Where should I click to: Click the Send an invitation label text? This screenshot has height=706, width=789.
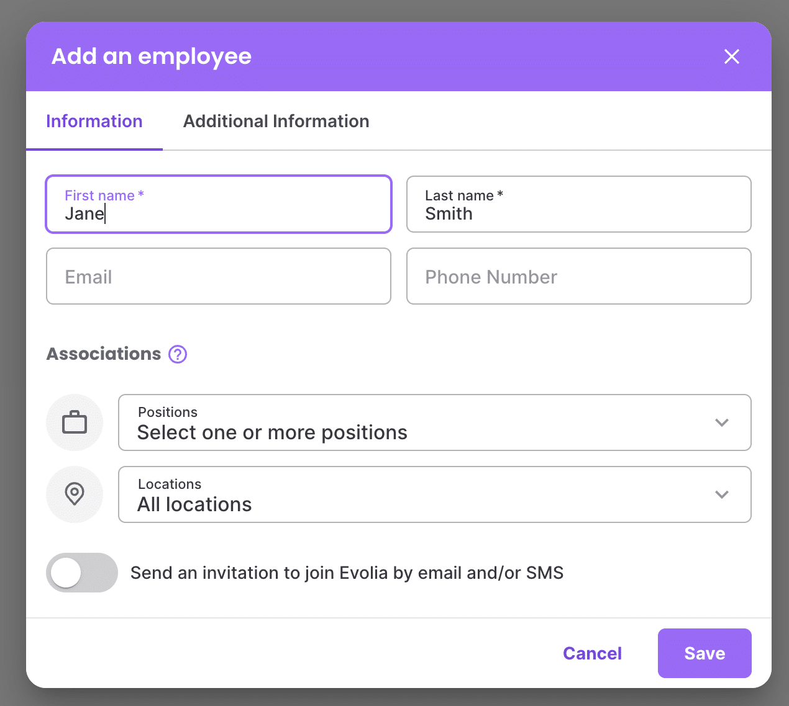click(x=346, y=573)
